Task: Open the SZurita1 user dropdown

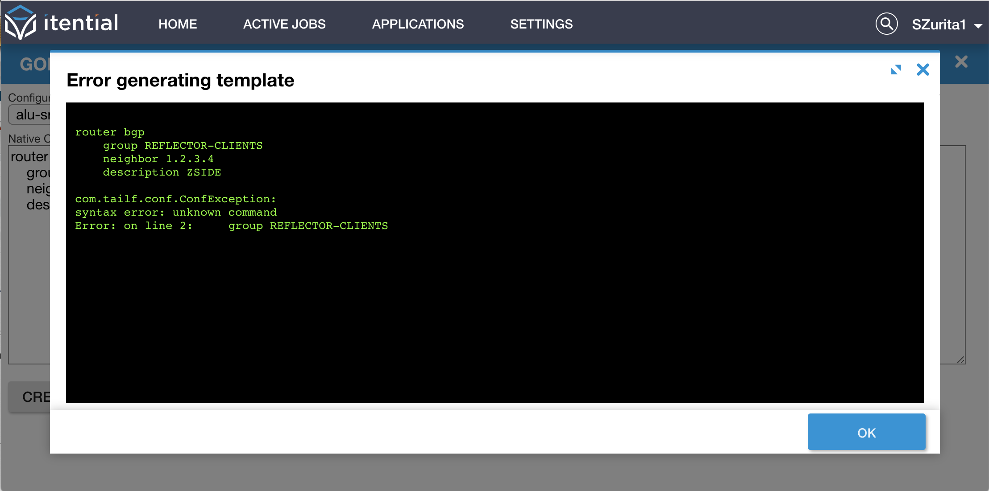Action: (947, 25)
